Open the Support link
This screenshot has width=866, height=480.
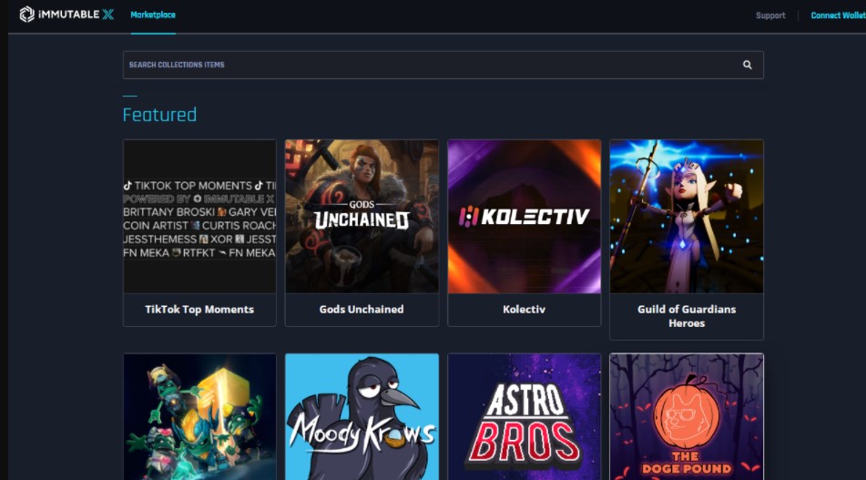770,15
